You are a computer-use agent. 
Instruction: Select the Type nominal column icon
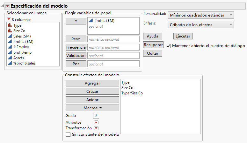tap(10, 25)
